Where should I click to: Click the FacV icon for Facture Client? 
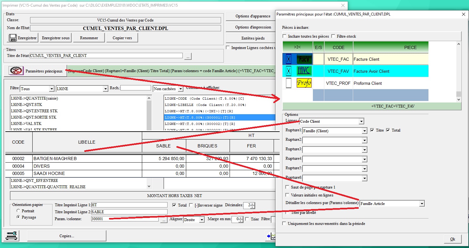point(304,59)
